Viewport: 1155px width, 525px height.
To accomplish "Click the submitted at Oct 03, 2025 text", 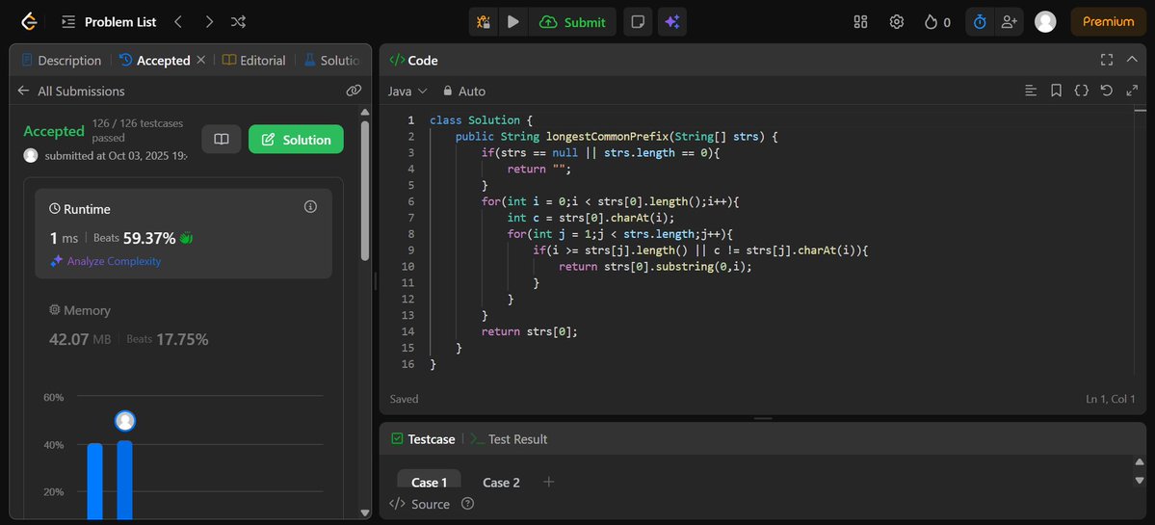I will 115,156.
